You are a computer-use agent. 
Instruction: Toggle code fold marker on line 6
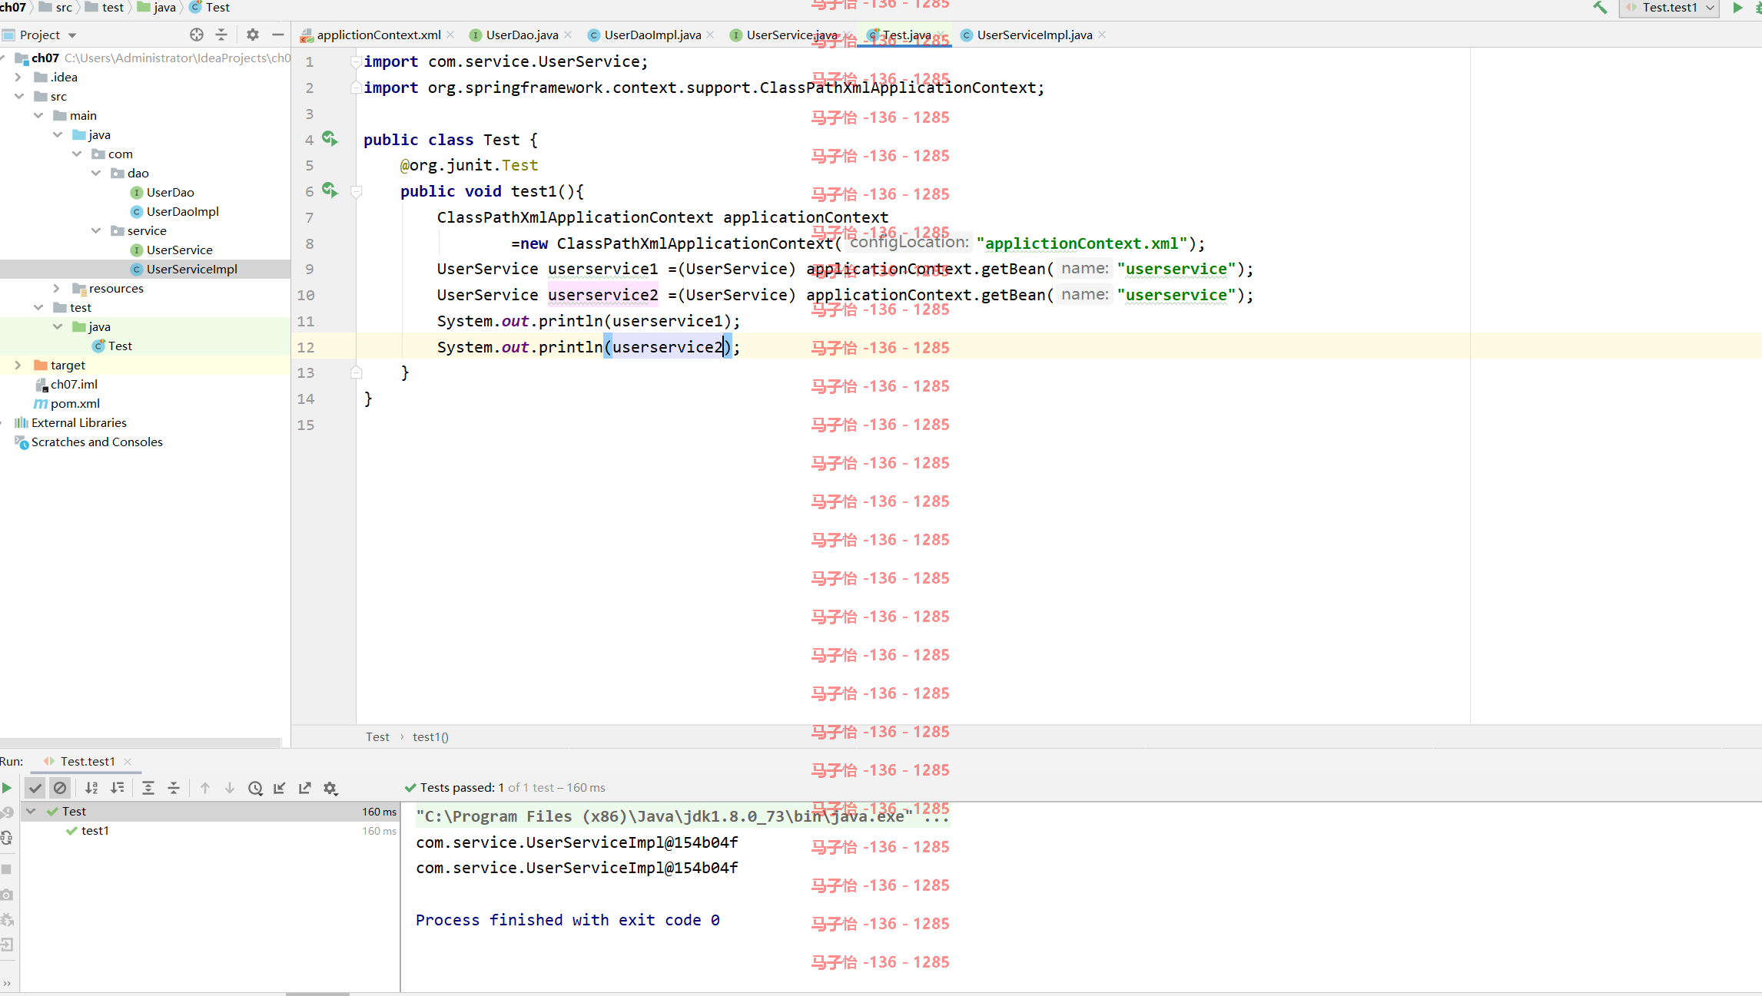pyautogui.click(x=356, y=191)
